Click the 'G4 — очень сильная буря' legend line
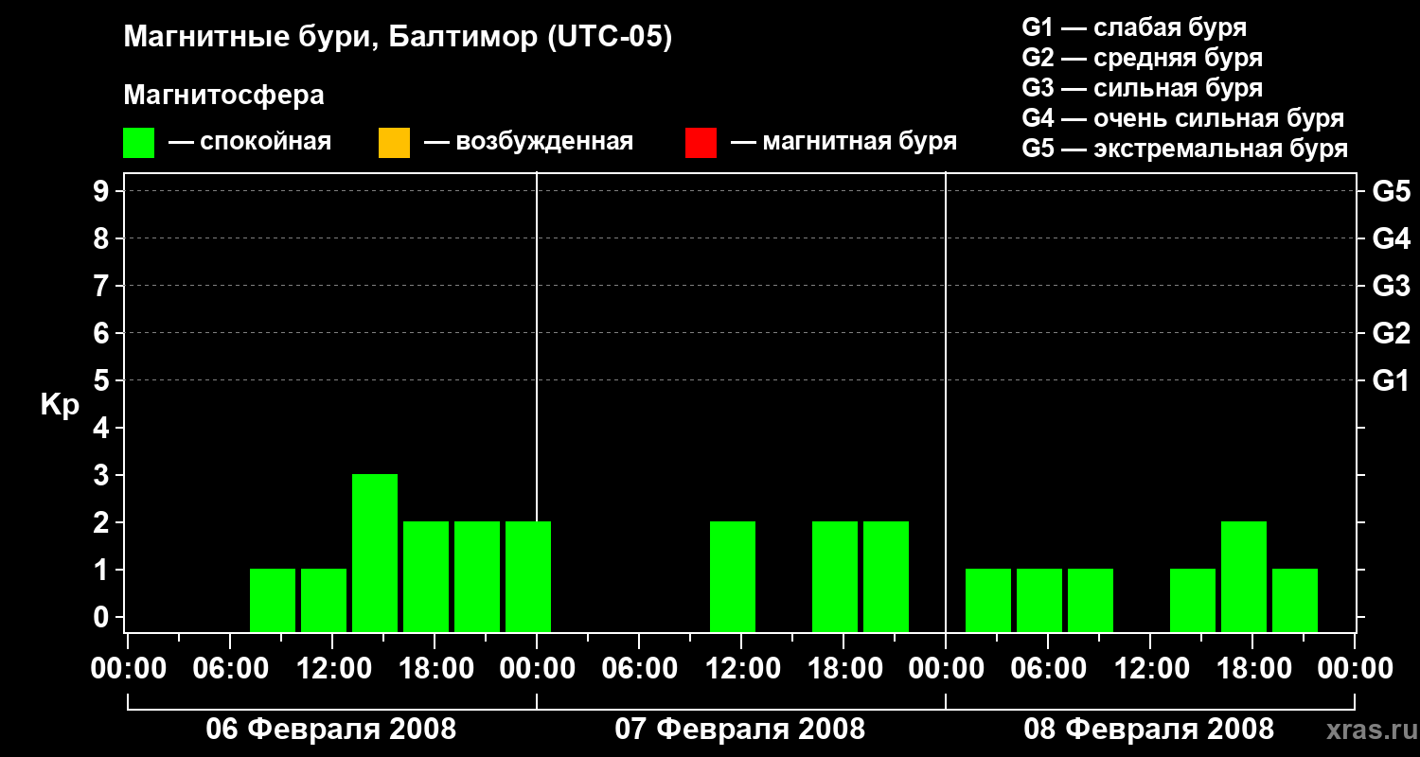 pyautogui.click(x=1183, y=118)
